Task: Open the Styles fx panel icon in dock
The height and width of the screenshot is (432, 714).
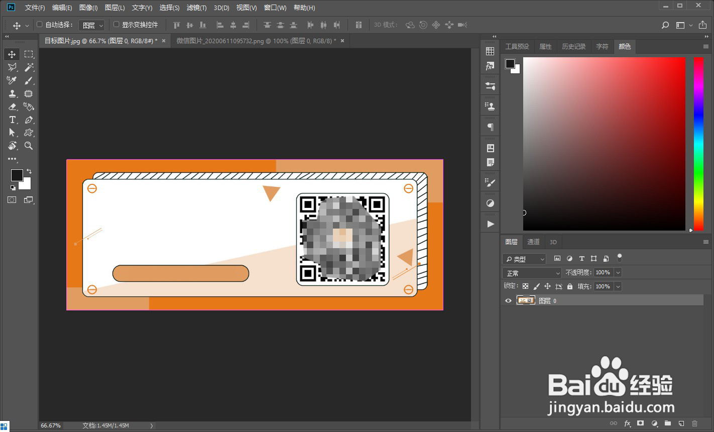Action: pos(491,66)
